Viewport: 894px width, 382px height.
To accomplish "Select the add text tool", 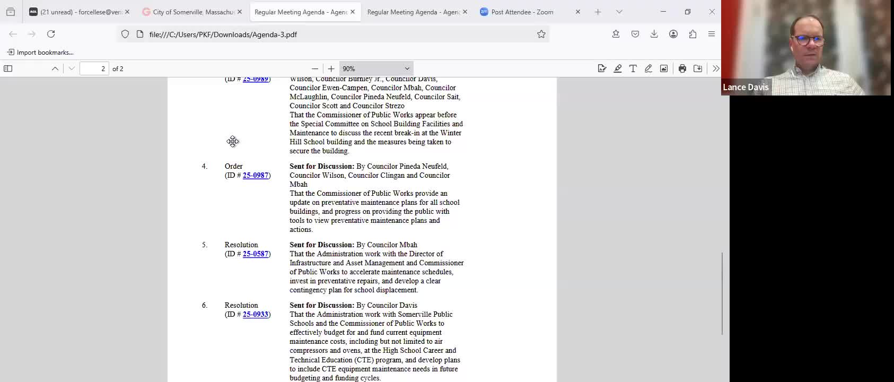I will click(x=633, y=68).
